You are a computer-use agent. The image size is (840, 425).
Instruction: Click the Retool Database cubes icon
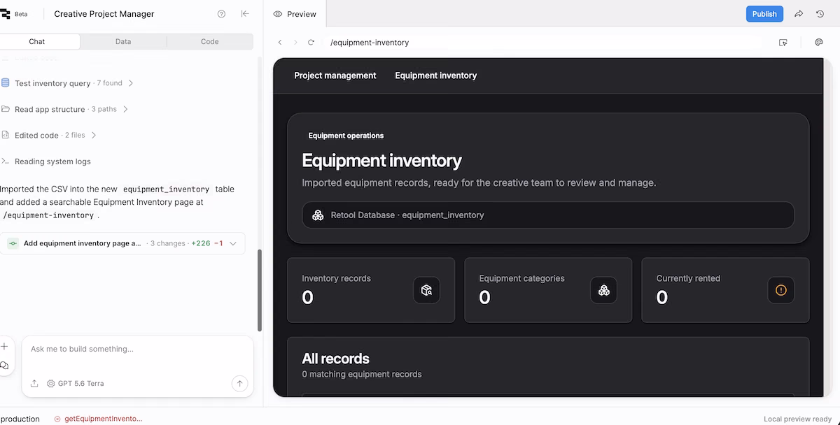coord(318,215)
